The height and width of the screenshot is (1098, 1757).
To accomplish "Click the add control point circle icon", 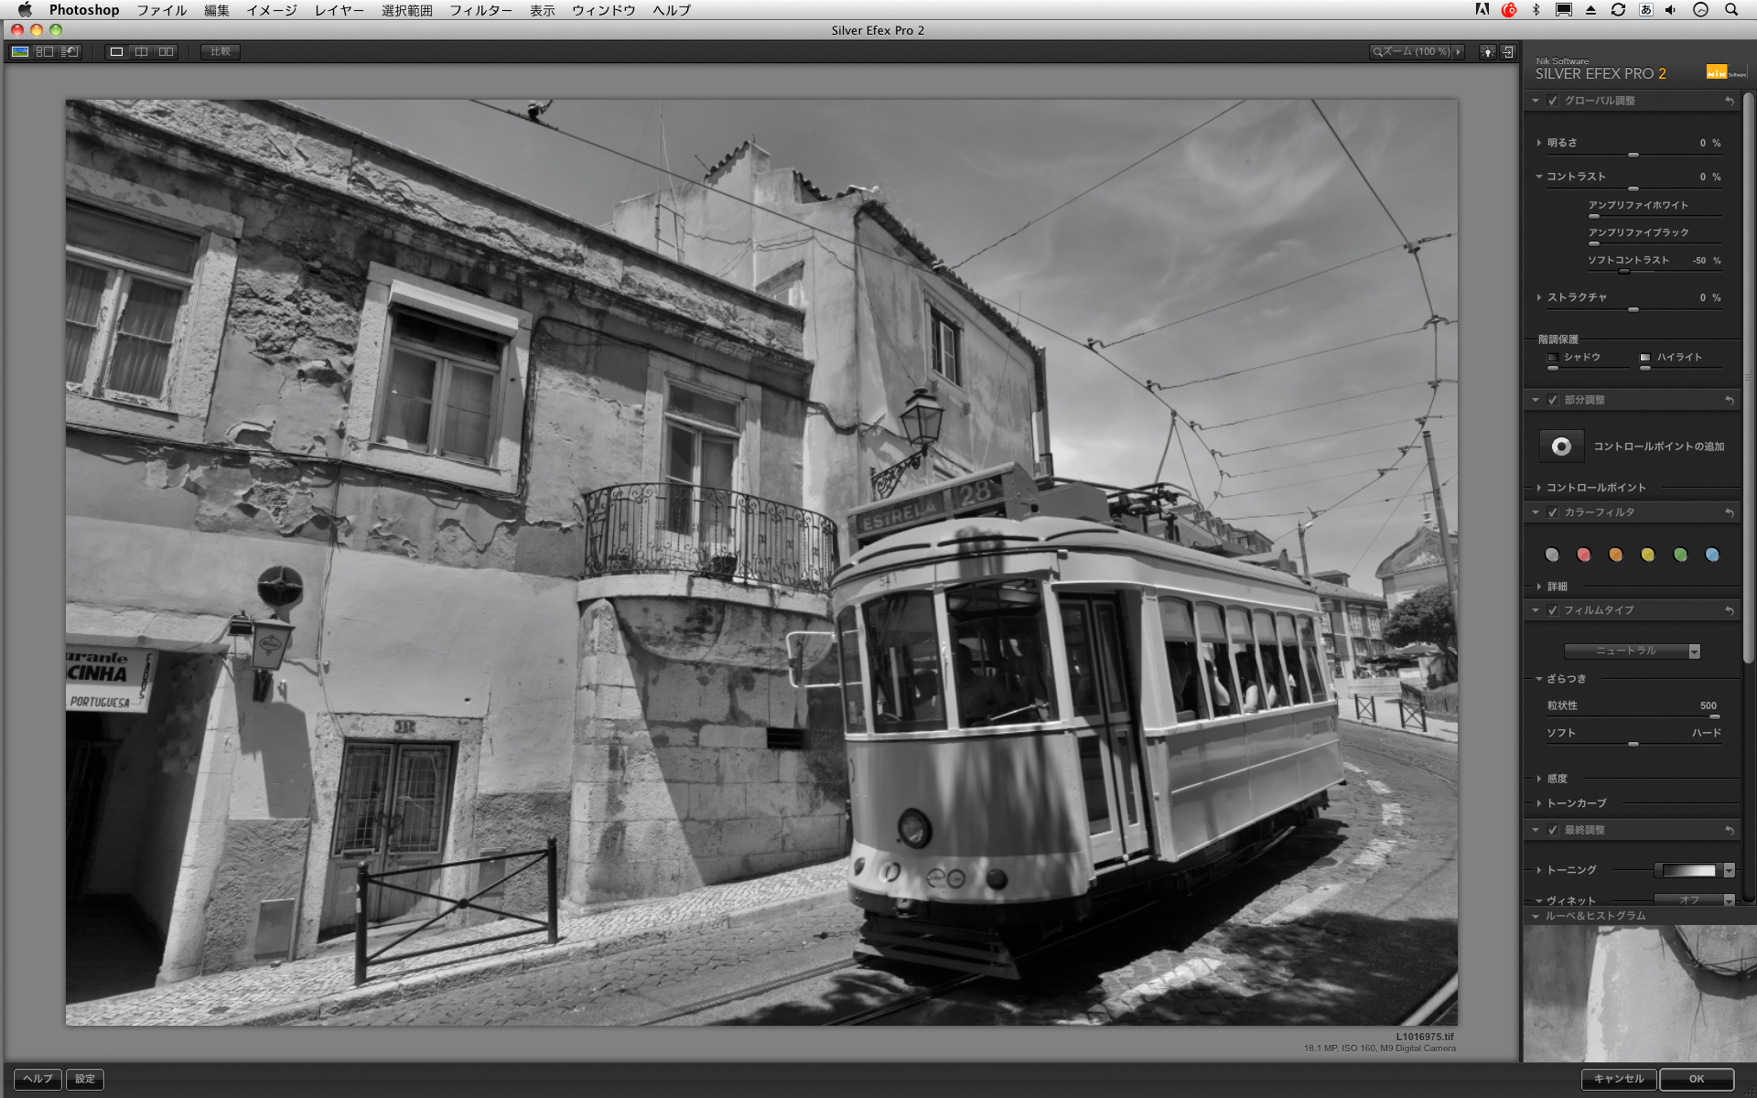I will point(1561,447).
